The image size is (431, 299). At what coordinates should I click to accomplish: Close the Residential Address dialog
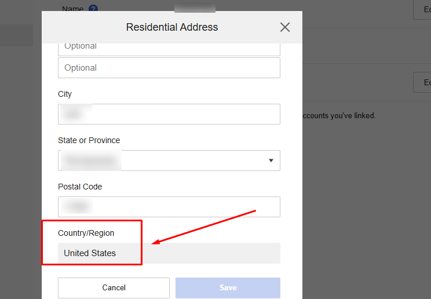(x=285, y=27)
